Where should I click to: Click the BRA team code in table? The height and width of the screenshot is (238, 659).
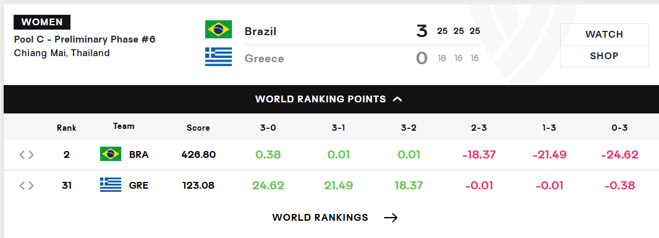point(138,155)
